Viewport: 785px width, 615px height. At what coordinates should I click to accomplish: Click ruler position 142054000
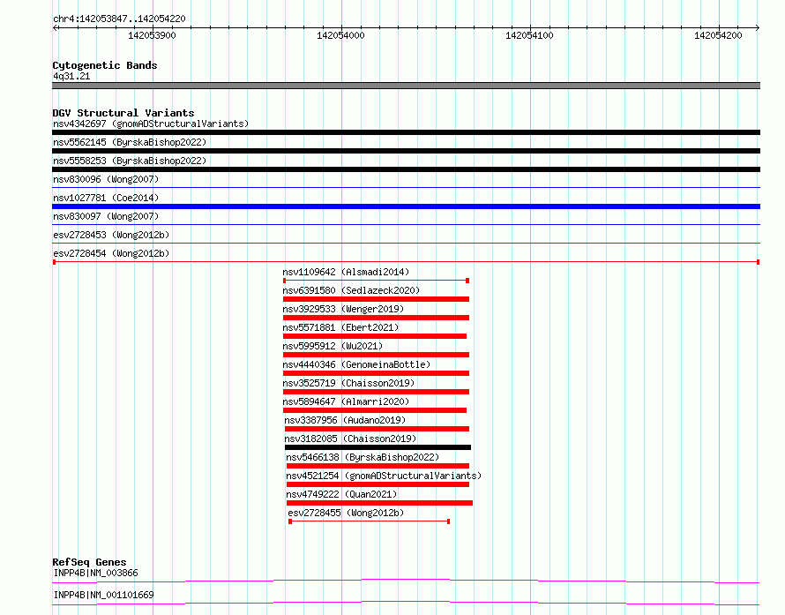340,35
